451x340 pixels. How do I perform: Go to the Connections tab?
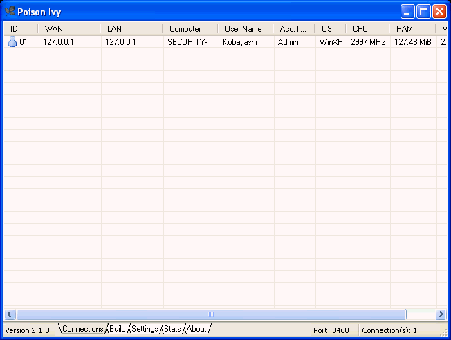(82, 329)
